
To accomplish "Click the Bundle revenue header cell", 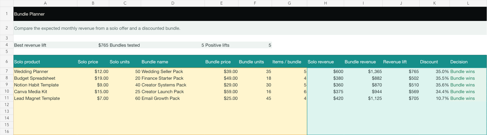I will click(363, 62).
